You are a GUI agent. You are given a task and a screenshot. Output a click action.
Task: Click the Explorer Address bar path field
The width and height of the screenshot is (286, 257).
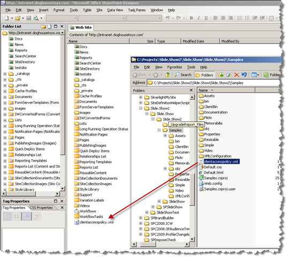214,83
